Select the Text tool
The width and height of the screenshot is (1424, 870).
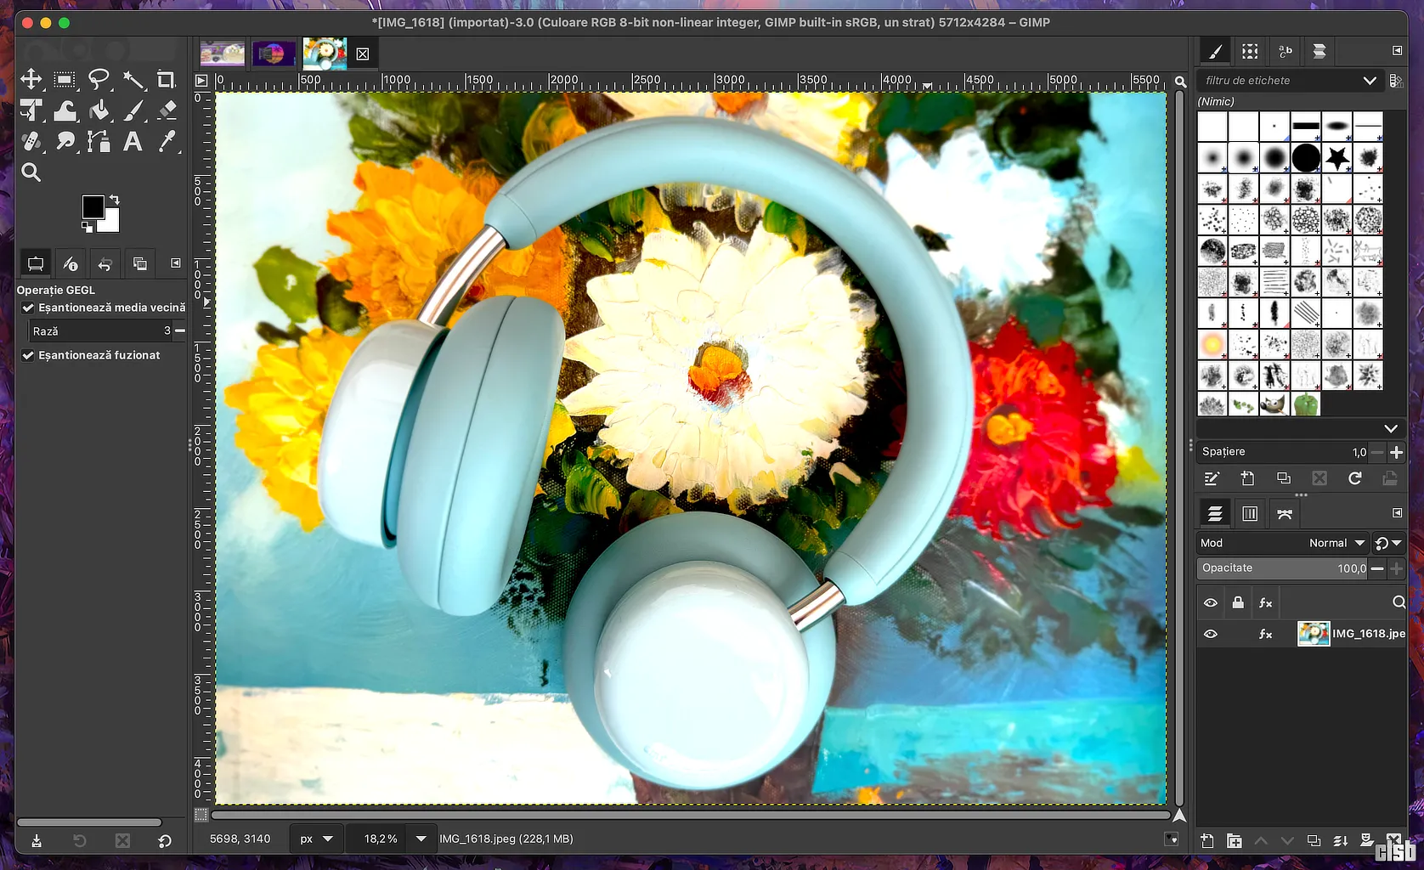(x=133, y=141)
